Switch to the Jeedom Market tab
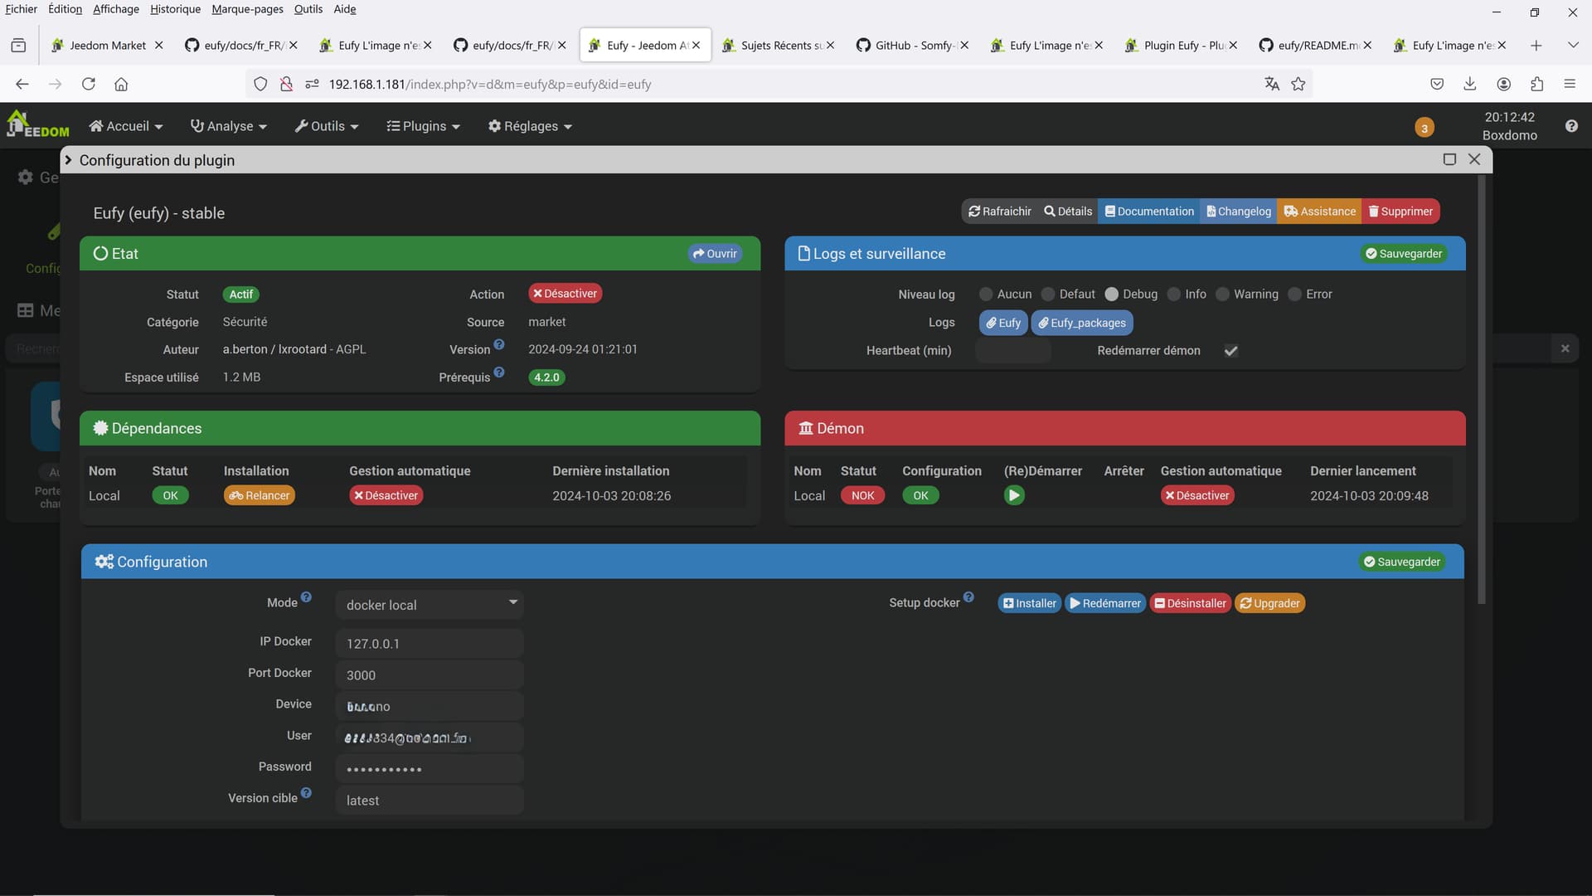 [106, 46]
